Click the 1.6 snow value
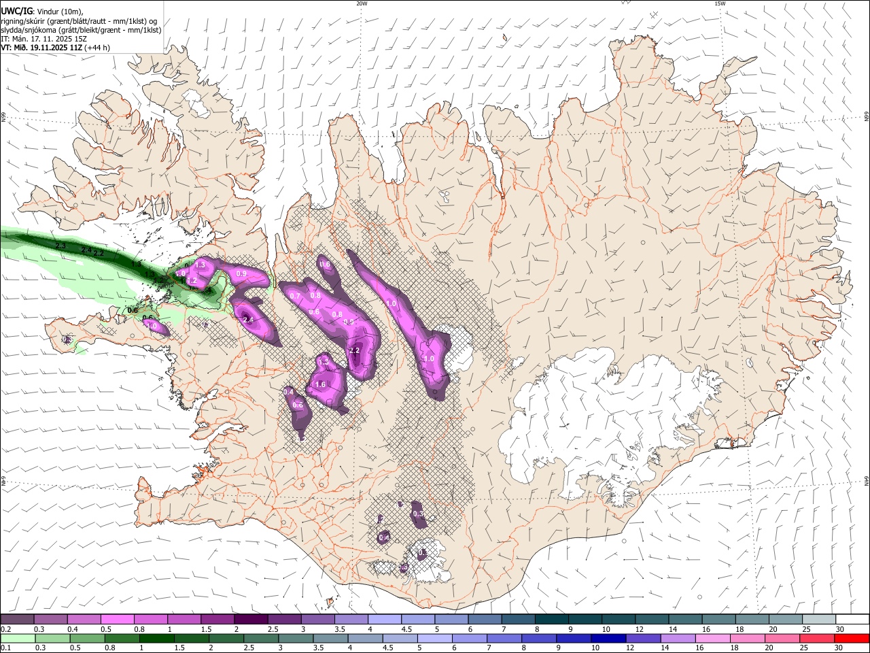870x653 pixels. click(320, 384)
